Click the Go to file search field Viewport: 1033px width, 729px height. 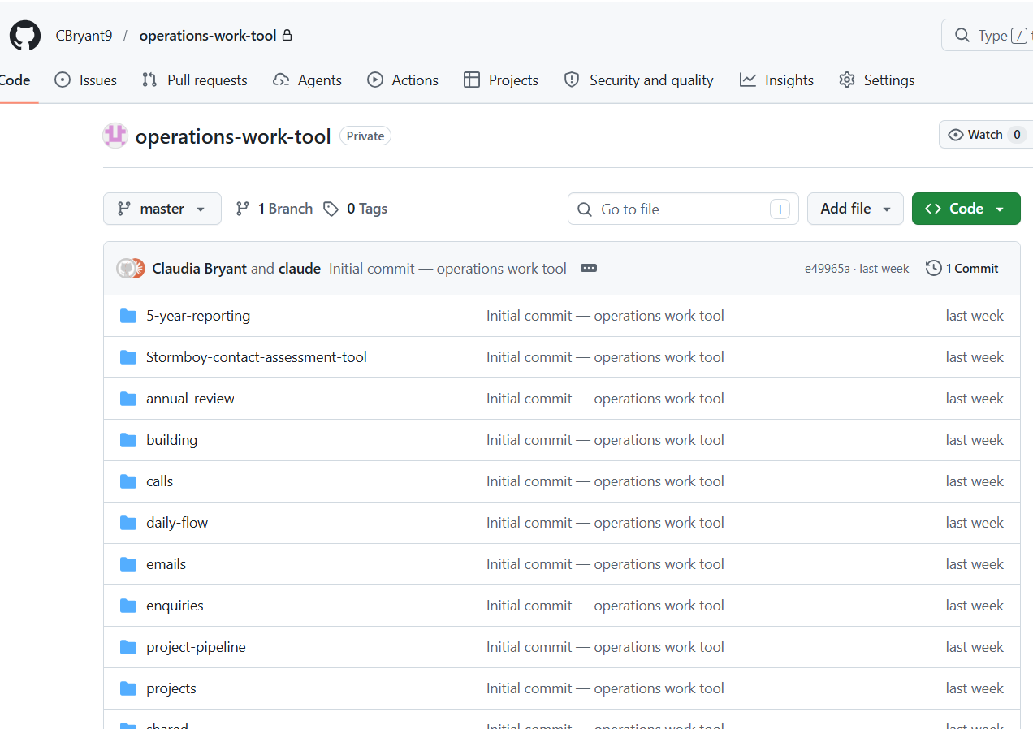tap(682, 209)
